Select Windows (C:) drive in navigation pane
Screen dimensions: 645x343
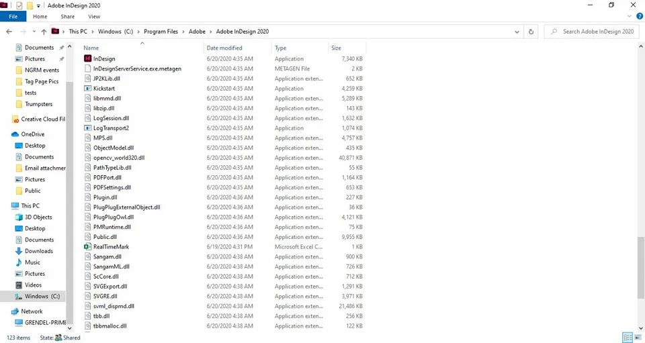38,296
